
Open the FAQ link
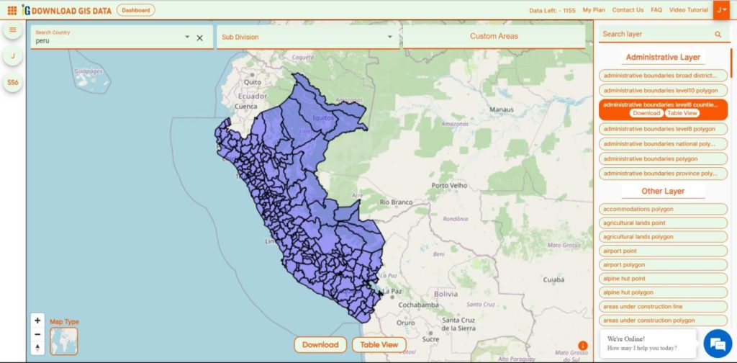pos(656,10)
